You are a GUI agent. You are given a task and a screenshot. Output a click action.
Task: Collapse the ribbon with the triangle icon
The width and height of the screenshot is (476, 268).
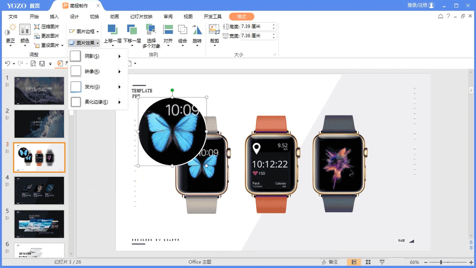pyautogui.click(x=441, y=16)
